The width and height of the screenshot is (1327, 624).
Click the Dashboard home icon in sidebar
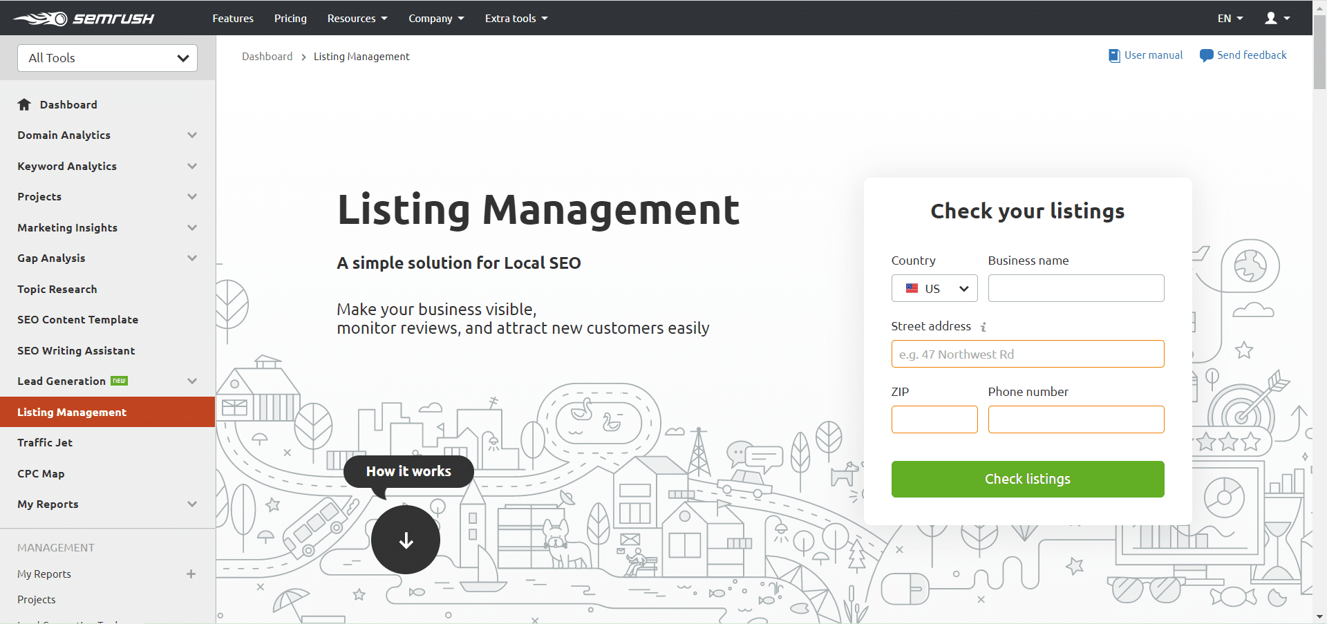click(x=24, y=104)
